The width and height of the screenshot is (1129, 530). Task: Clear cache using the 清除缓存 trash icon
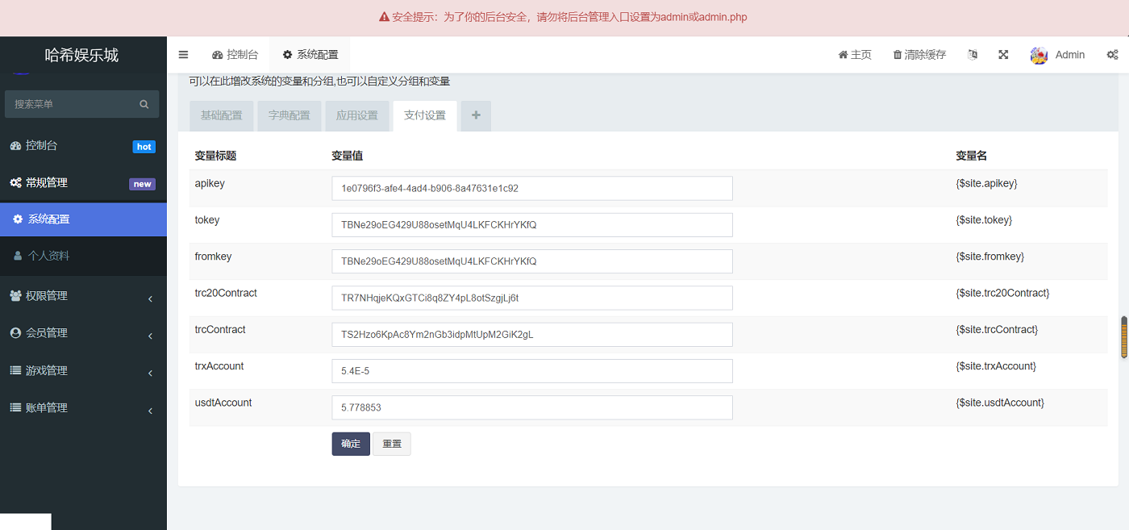click(919, 54)
